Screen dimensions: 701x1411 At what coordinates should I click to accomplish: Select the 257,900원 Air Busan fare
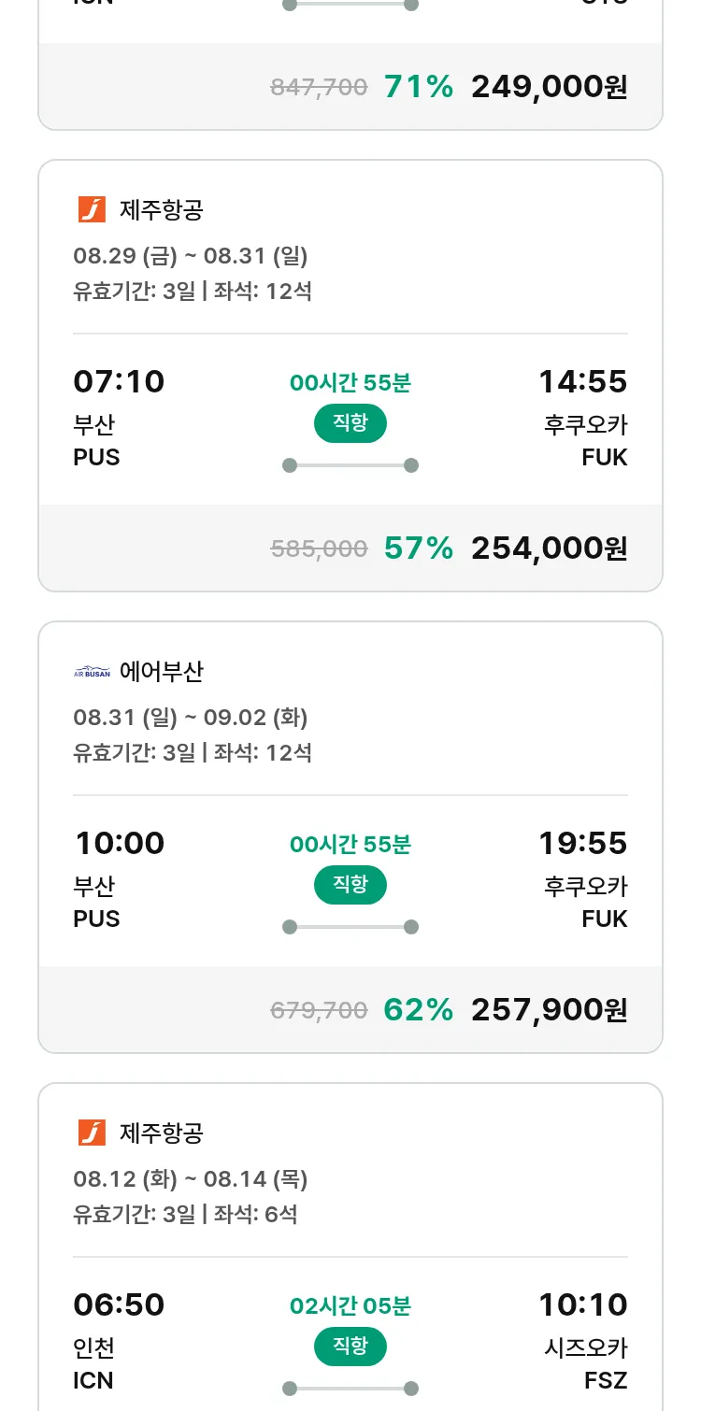549,1010
